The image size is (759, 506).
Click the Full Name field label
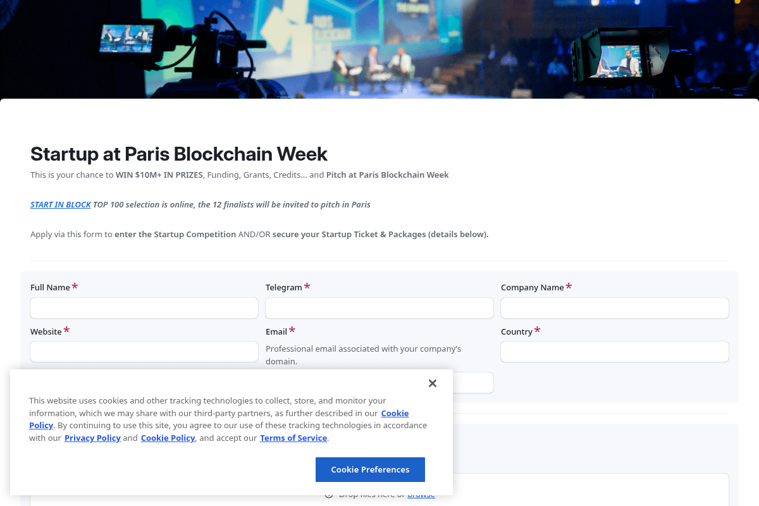tap(50, 287)
